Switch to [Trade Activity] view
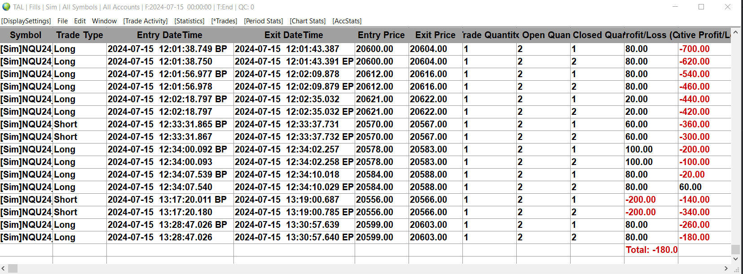Screen dimensions: 743x274 pos(145,21)
